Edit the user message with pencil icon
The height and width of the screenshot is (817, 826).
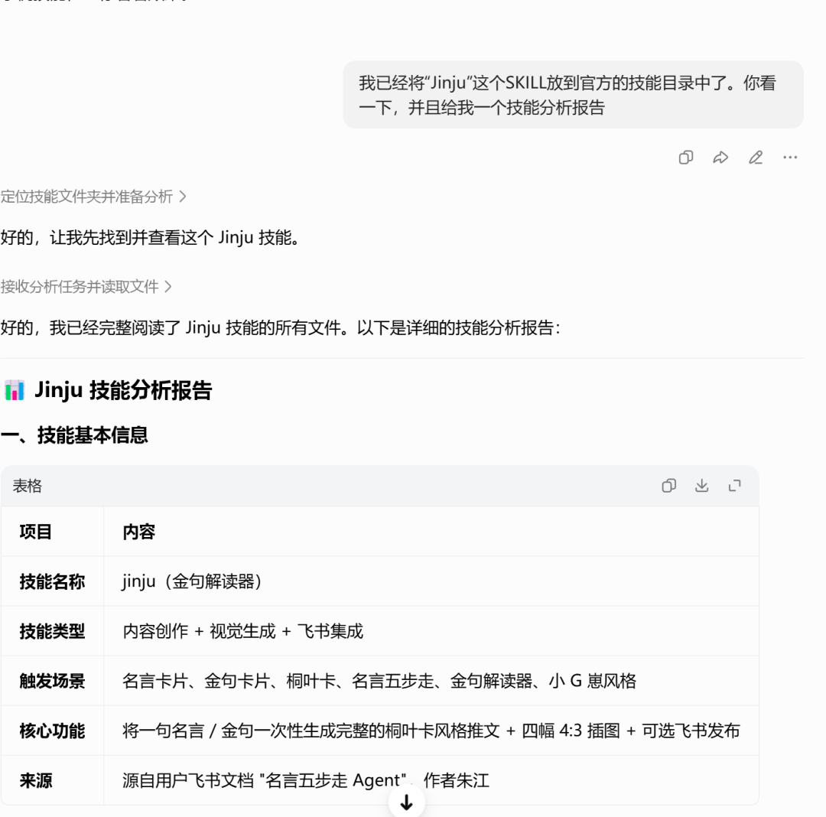756,158
